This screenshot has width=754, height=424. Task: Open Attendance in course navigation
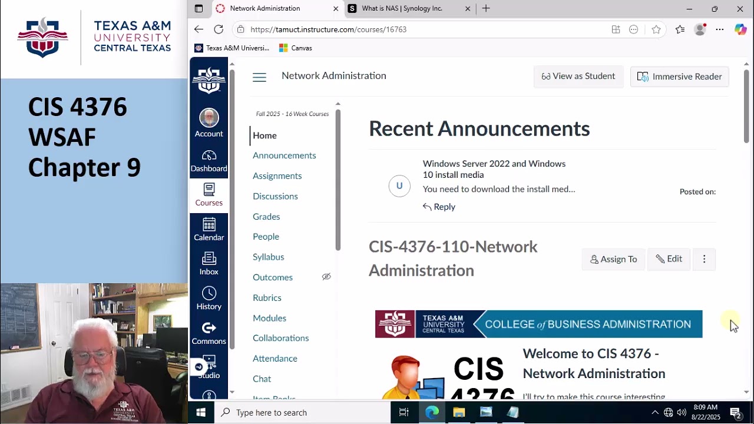coord(275,359)
